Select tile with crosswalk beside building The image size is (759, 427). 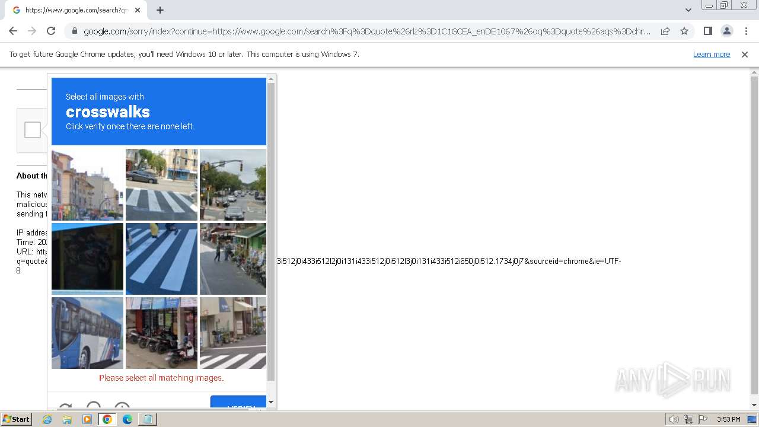[x=233, y=333]
